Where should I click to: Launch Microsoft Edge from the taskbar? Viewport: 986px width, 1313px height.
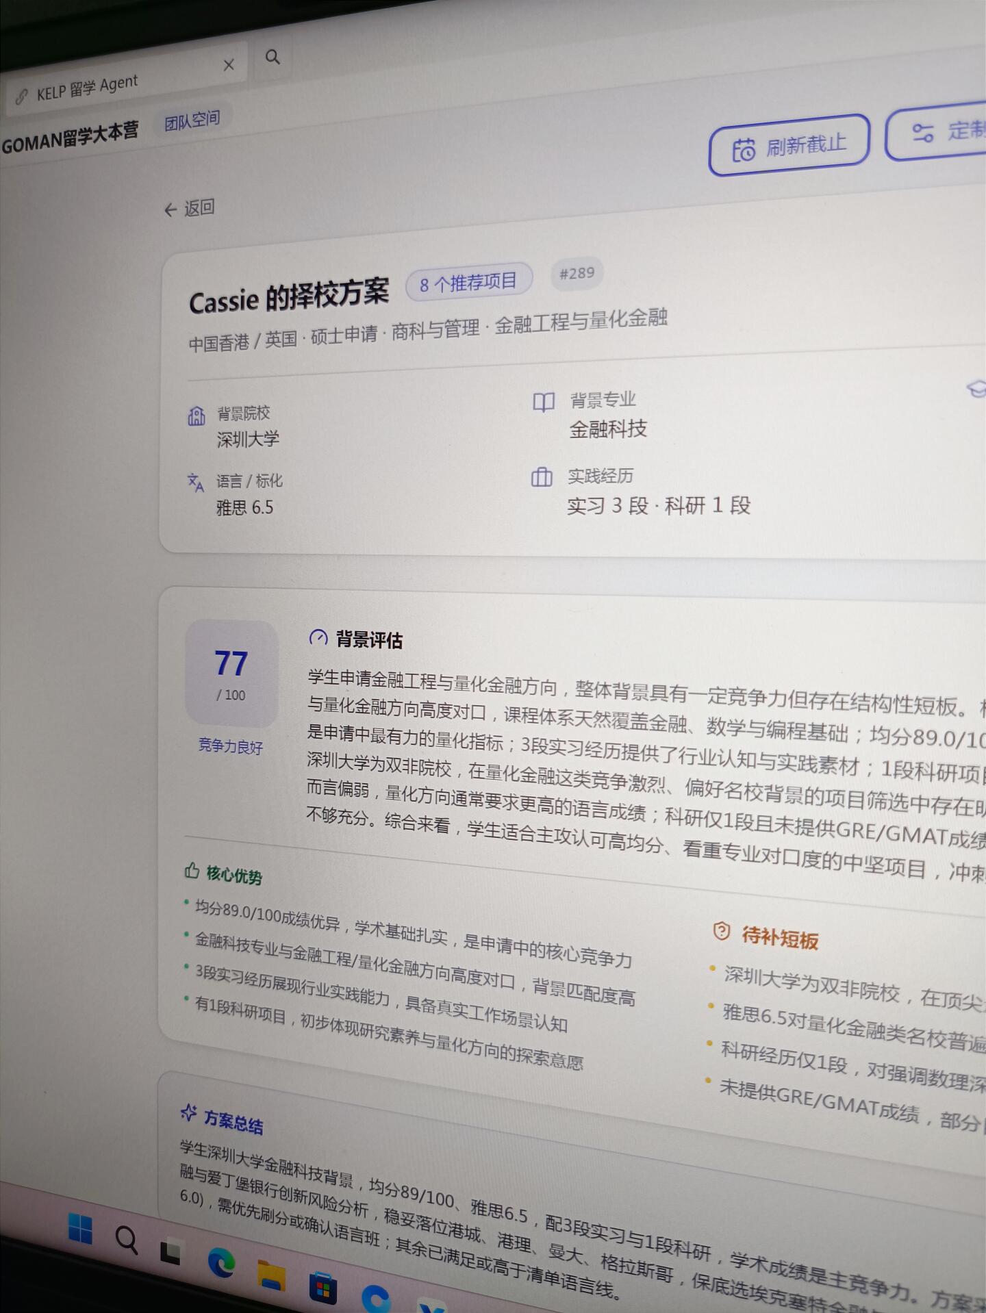[222, 1264]
